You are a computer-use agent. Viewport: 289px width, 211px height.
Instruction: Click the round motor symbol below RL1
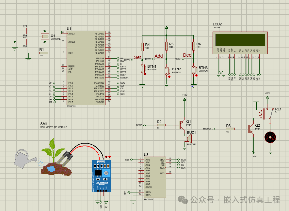[270, 137]
